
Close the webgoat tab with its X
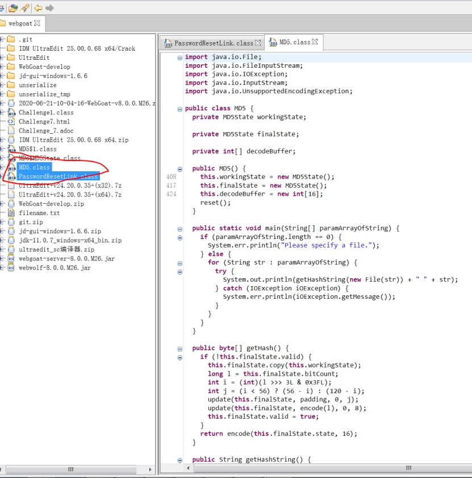(x=37, y=23)
